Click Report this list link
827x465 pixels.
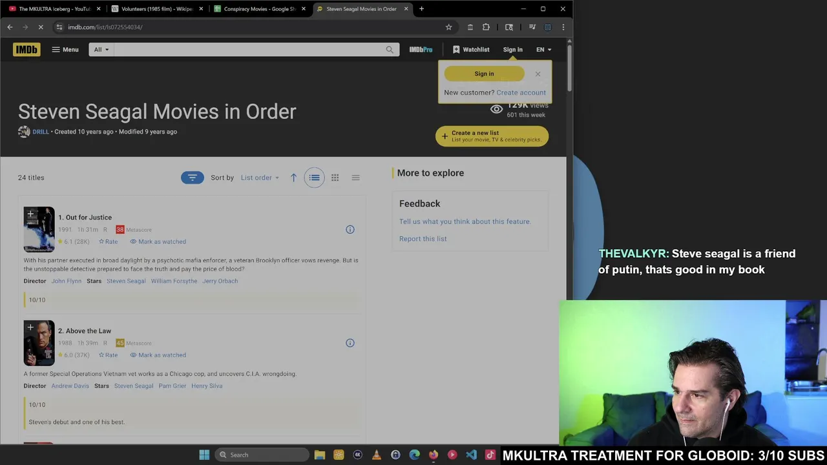click(423, 239)
